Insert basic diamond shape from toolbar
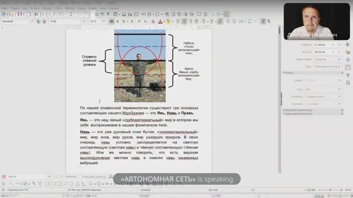This screenshot has height=198, width=353. 218,14
